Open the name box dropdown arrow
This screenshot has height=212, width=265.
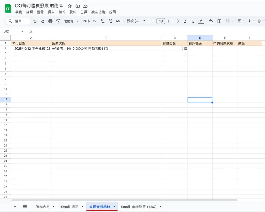(x=22, y=31)
